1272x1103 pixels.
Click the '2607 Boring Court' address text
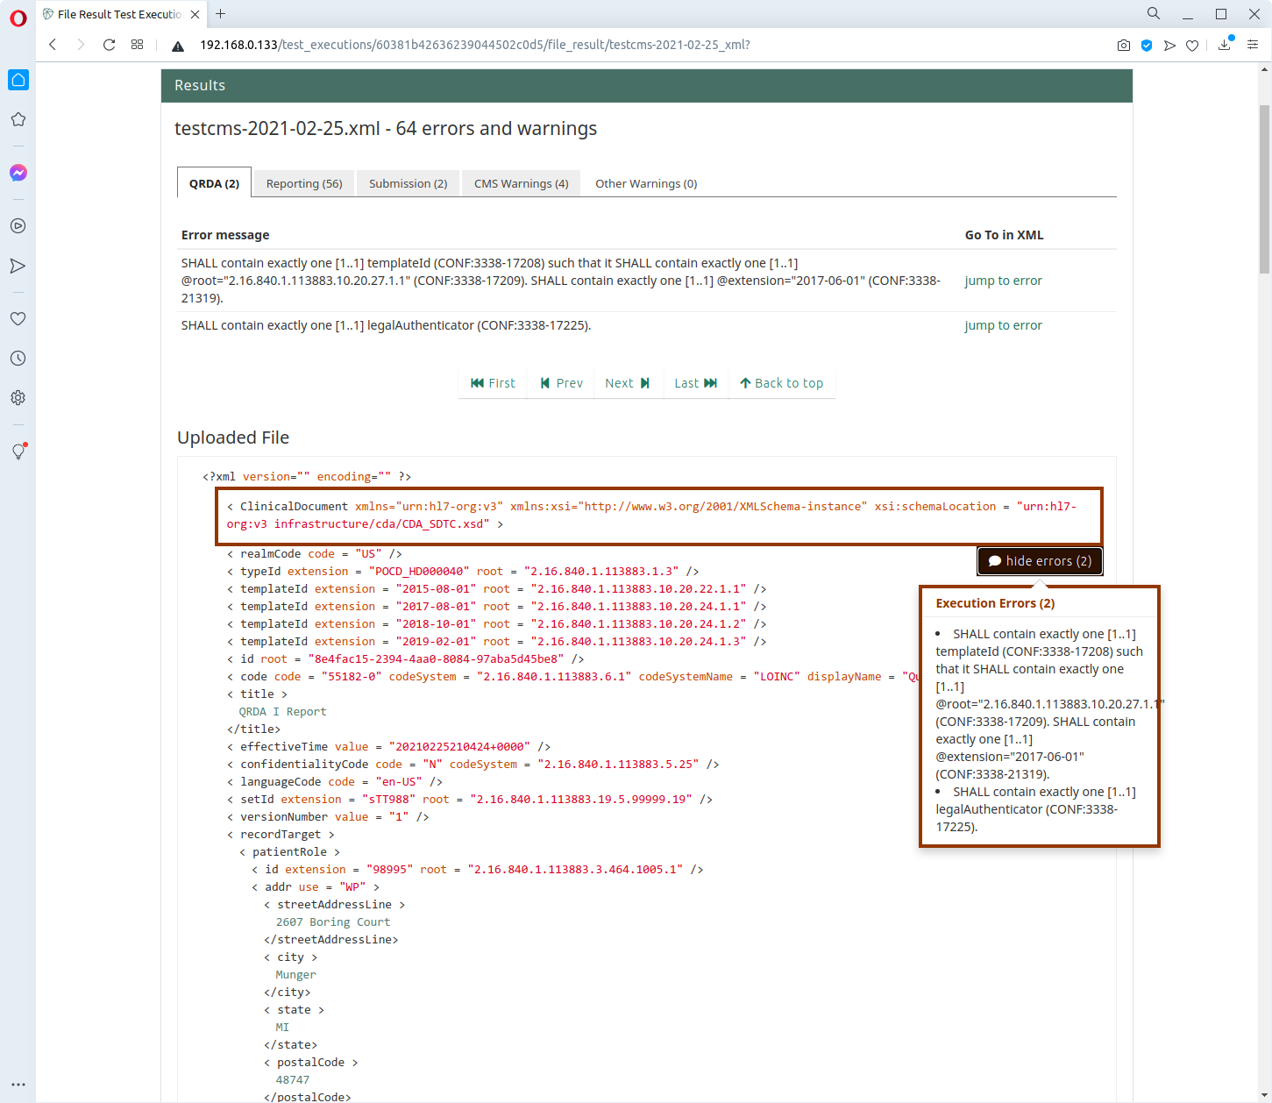(333, 922)
